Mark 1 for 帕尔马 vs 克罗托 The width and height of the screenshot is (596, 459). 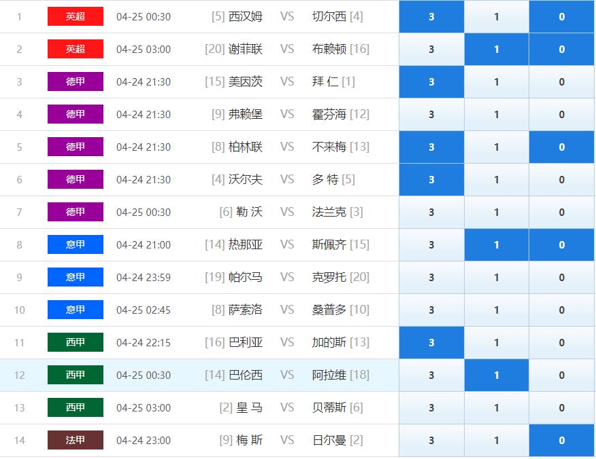497,278
